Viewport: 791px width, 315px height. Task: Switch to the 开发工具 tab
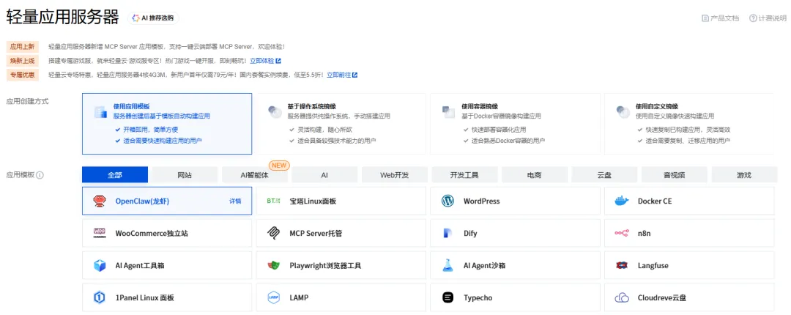(x=464, y=174)
